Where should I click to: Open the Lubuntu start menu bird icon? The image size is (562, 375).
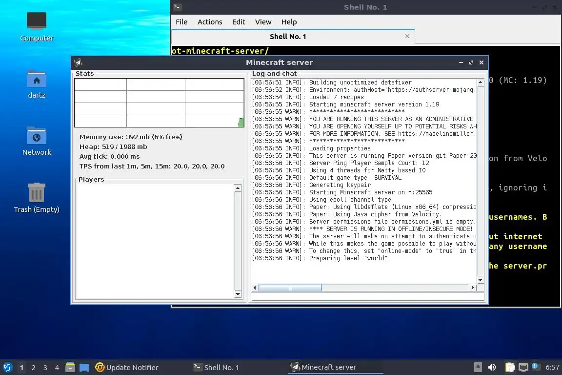pos(7,367)
